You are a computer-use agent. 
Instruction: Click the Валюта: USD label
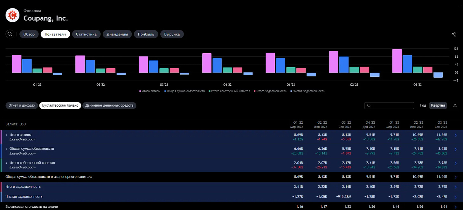click(16, 124)
